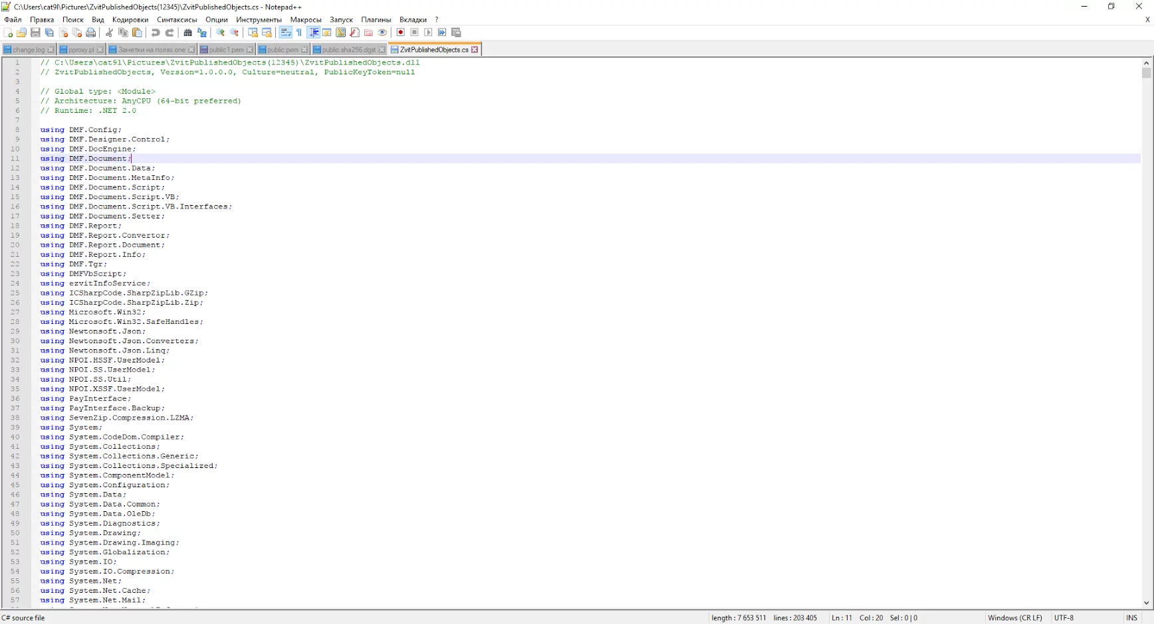Close the ZvitPublishedObjects.cs tab
1154x624 pixels.
click(x=475, y=50)
